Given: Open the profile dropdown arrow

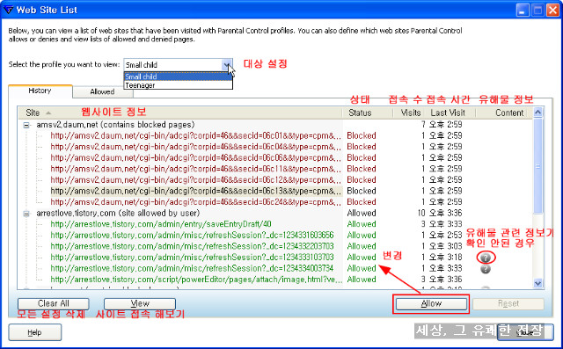Looking at the screenshot, I should pos(227,65).
